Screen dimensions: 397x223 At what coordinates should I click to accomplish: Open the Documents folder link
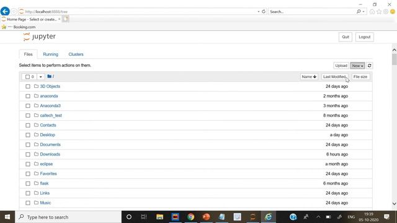pyautogui.click(x=50, y=144)
